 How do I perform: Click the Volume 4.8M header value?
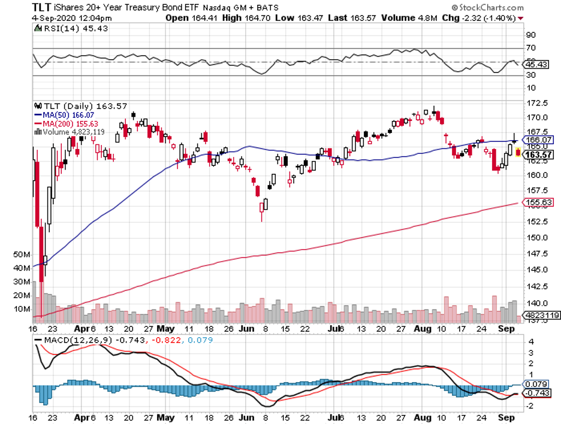point(409,18)
